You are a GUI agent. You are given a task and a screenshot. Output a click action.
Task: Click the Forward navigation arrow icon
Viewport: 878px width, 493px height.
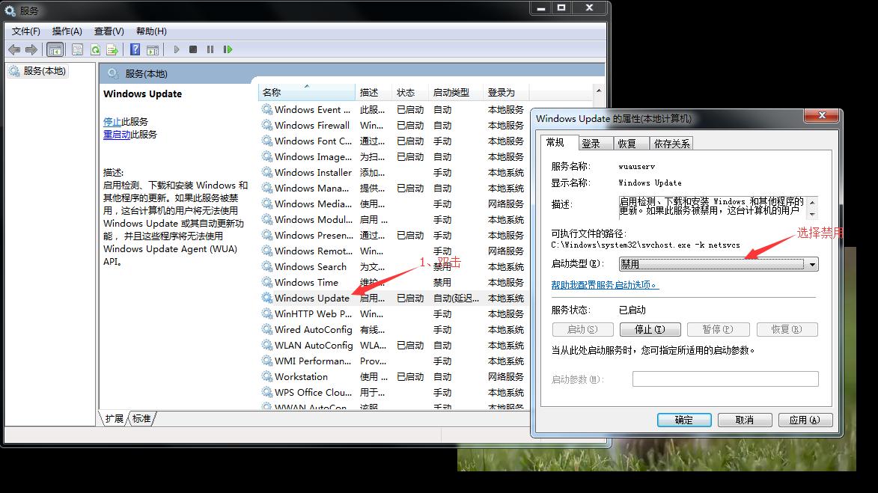[31, 49]
